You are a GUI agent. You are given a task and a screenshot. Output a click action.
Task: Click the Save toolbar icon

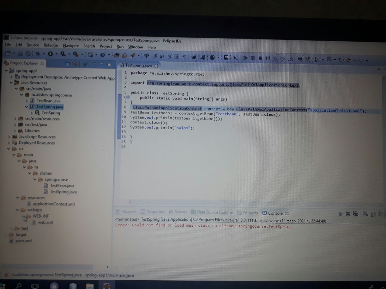[x=20, y=54]
